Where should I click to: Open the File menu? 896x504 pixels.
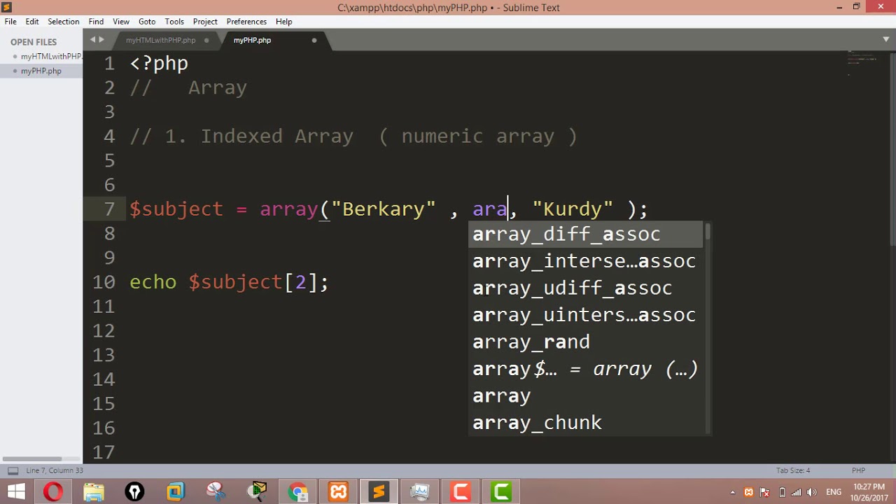[10, 22]
